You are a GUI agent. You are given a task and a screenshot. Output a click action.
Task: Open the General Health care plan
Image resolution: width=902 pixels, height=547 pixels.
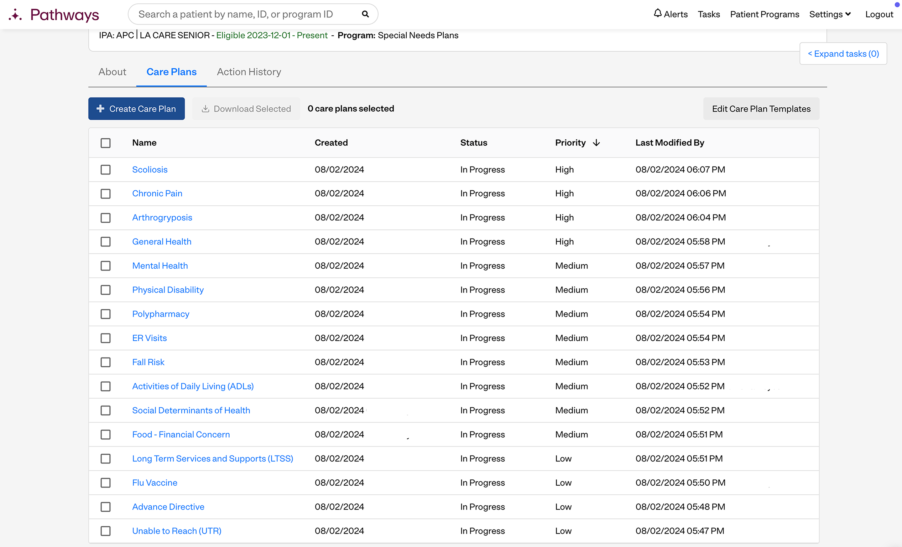162,241
